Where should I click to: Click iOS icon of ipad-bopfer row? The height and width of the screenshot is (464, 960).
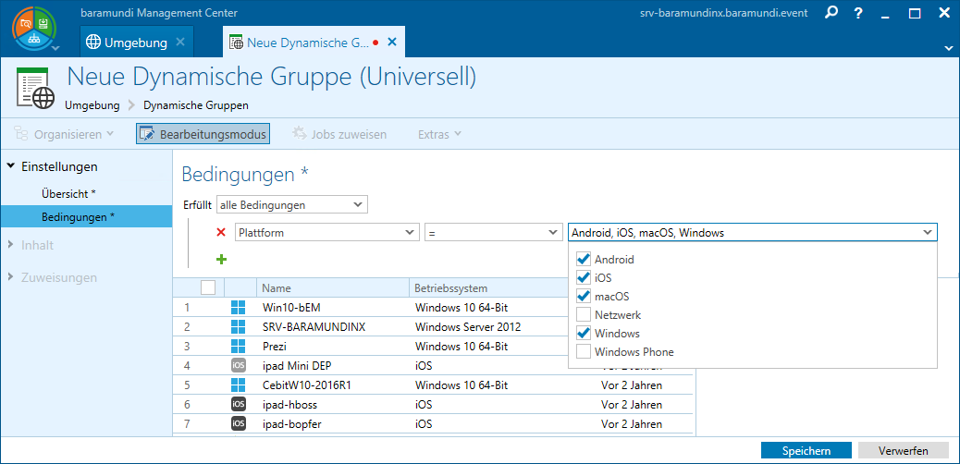(x=239, y=423)
